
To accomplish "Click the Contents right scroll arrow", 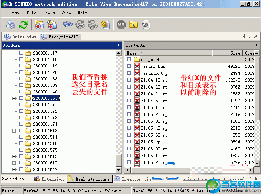I will pyautogui.click(x=250, y=170).
